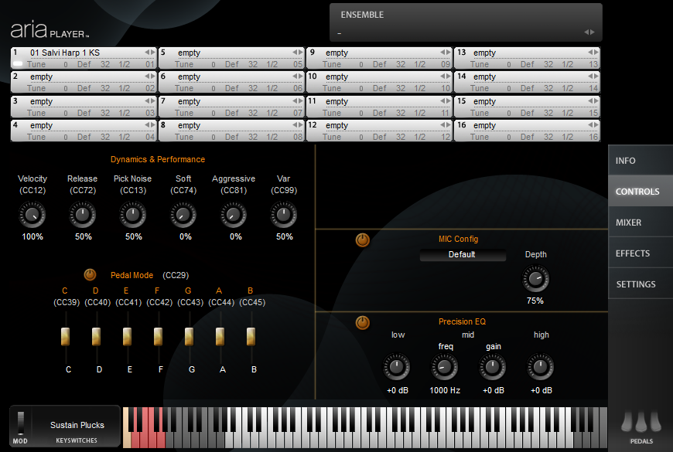
Task: Click the 1000 Hz frequency value
Action: 445,390
